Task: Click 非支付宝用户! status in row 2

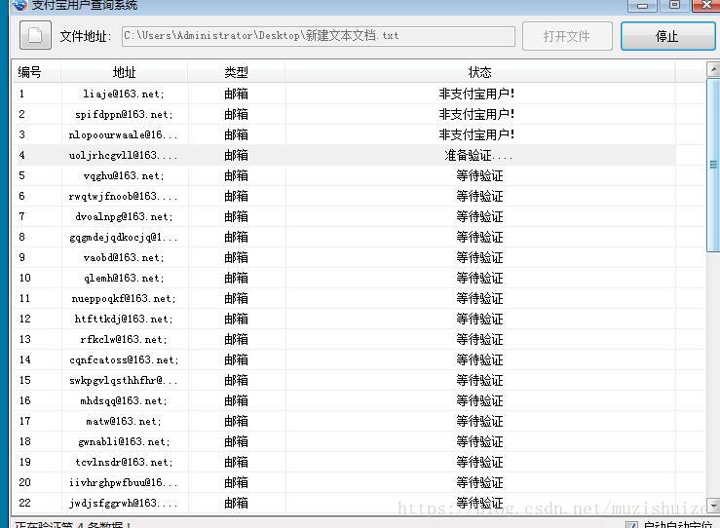Action: (476, 114)
